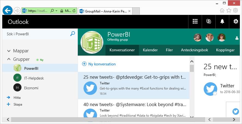Open a new blank browser tab
The height and width of the screenshot is (124, 242).
[x=136, y=11]
